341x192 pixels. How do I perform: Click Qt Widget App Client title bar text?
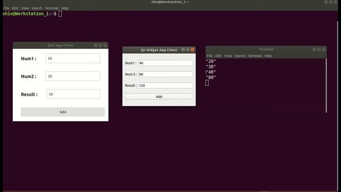[159, 50]
